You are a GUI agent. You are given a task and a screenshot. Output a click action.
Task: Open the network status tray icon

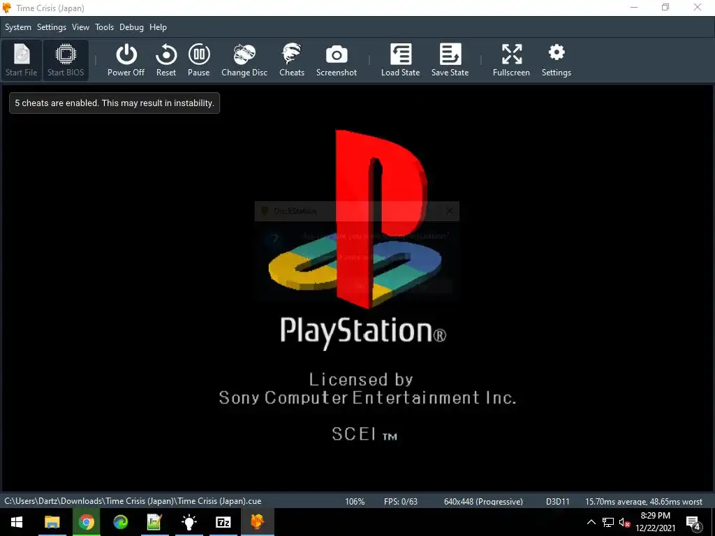[608, 522]
